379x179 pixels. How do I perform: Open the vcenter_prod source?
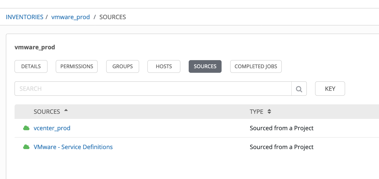coord(52,128)
